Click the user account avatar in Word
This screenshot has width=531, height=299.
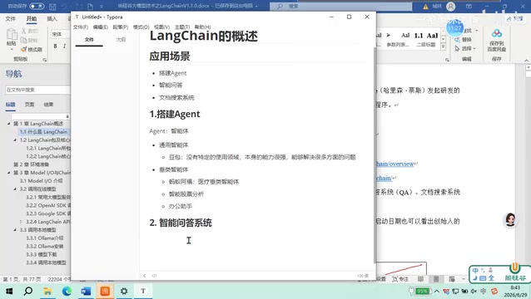451,7
